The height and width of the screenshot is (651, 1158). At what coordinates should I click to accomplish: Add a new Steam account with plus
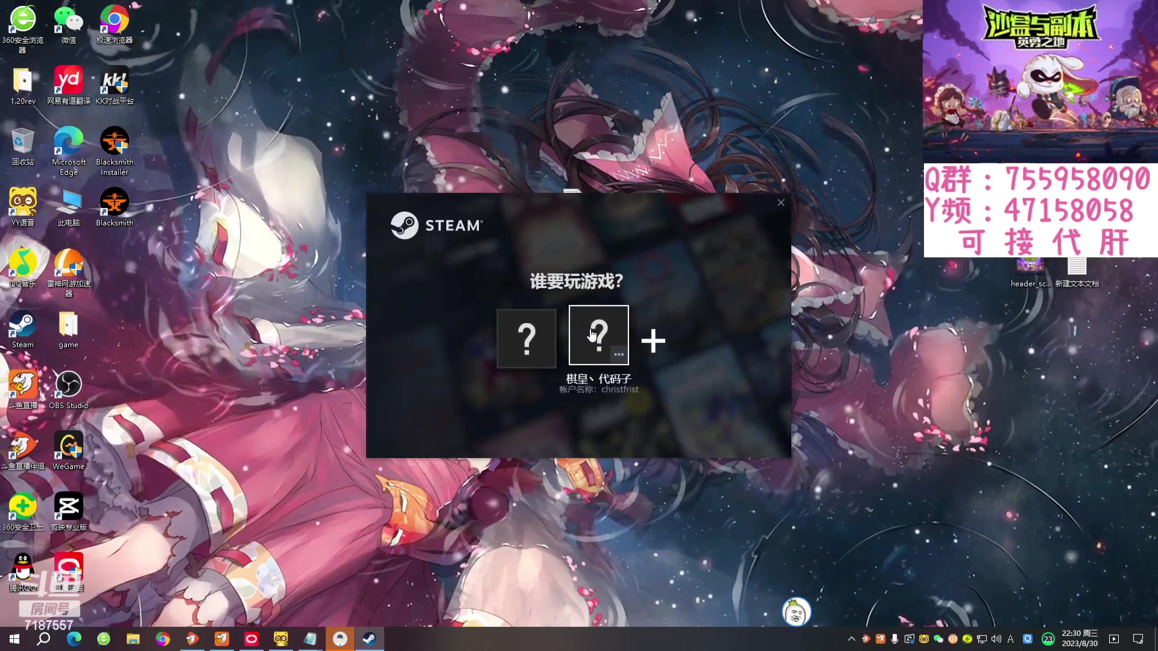653,341
